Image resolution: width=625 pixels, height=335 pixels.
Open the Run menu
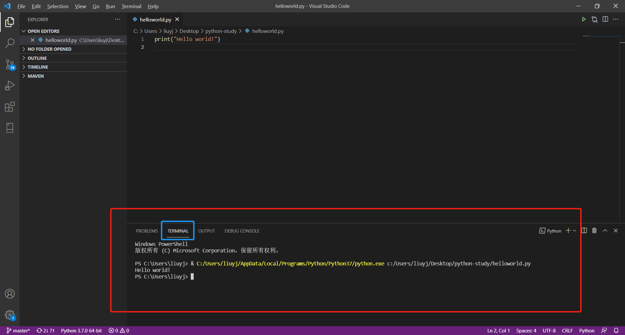click(x=110, y=6)
